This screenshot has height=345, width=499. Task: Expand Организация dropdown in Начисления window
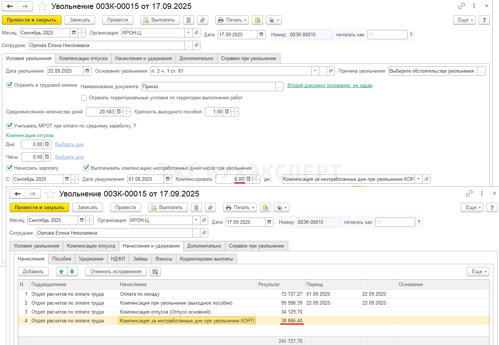[196, 220]
